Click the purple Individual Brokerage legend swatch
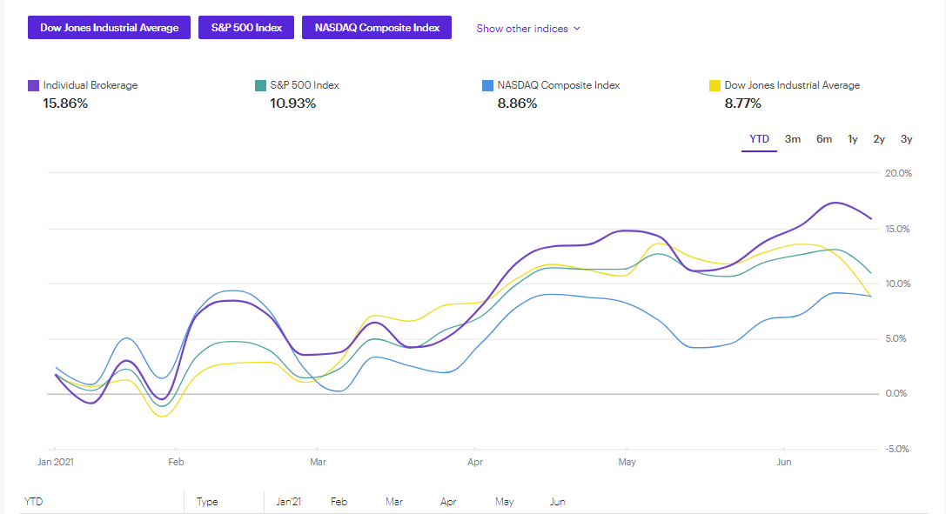The width and height of the screenshot is (946, 514). pos(34,85)
